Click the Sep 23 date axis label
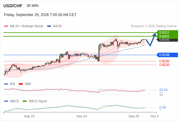179x121 pixels. (29, 116)
